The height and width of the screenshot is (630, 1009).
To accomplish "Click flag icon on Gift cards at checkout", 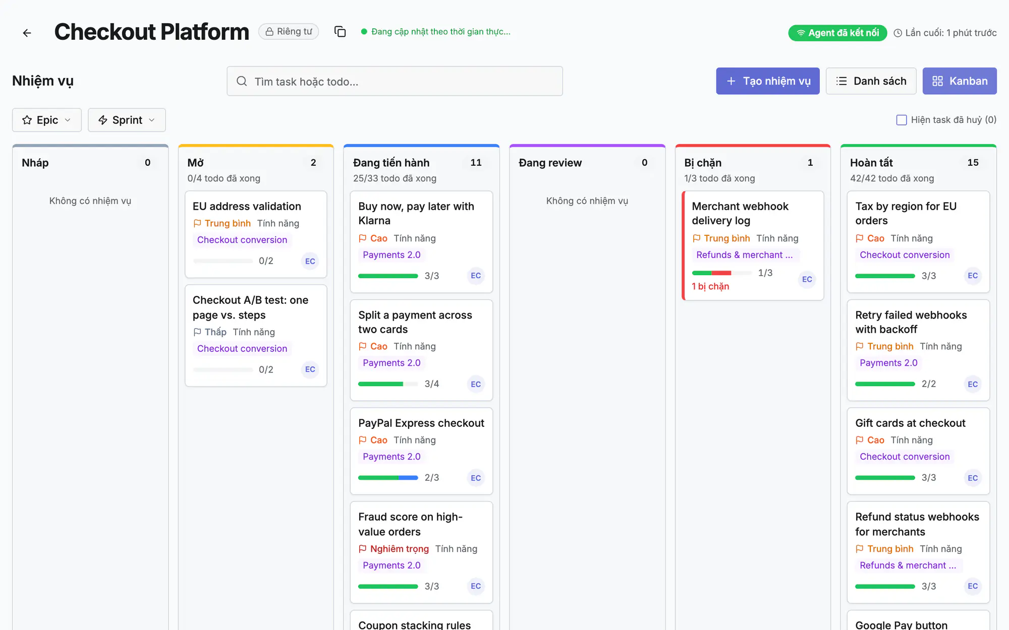I will (860, 440).
